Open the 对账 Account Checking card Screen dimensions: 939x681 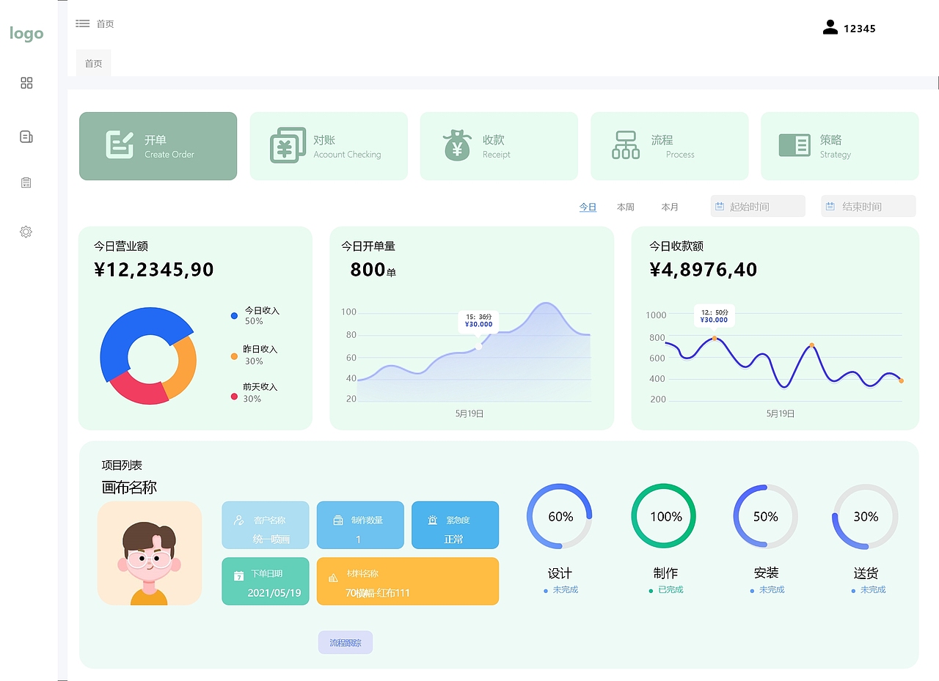click(x=329, y=146)
